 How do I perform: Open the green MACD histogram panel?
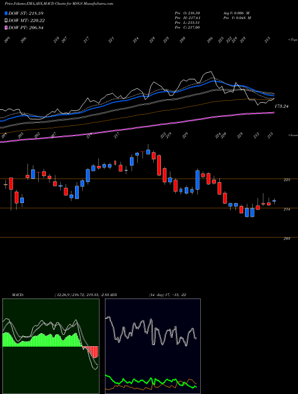point(51,346)
